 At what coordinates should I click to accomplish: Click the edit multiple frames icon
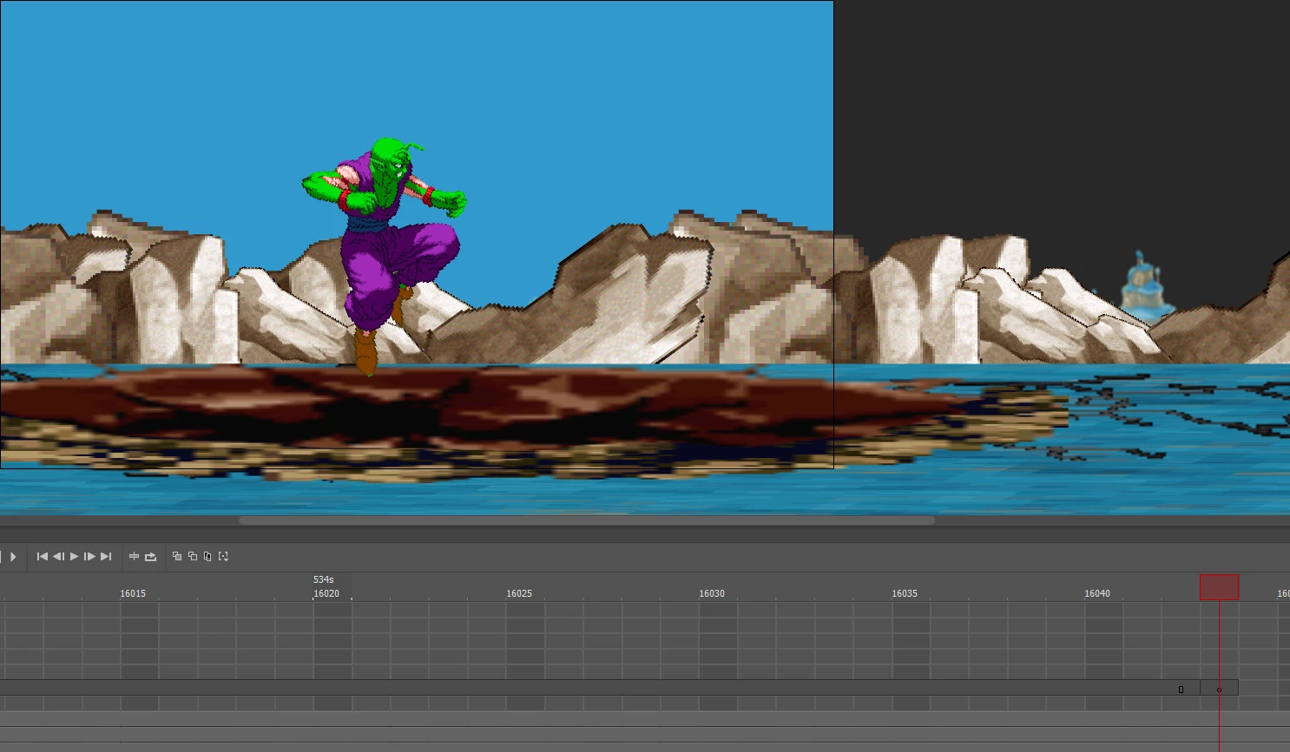207,557
